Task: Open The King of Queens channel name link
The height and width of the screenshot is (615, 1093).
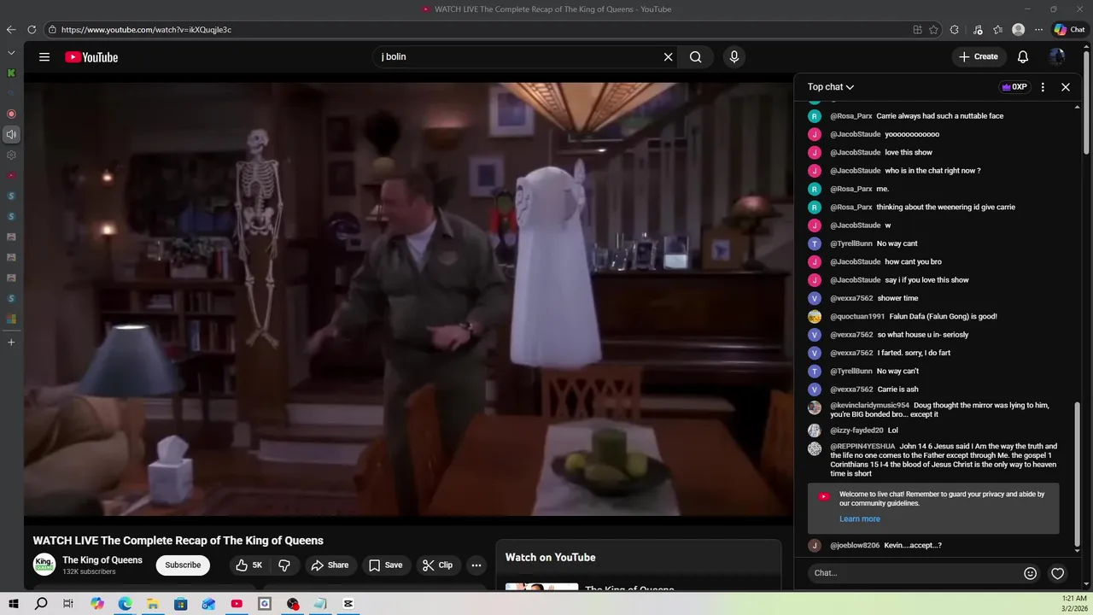Action: [102, 560]
